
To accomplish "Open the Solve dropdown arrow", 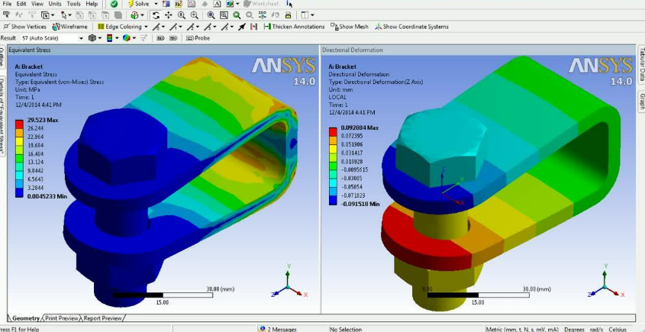I will (x=154, y=4).
